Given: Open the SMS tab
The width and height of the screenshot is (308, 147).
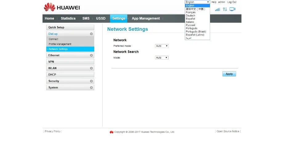Looking at the screenshot, I should pos(86,18).
